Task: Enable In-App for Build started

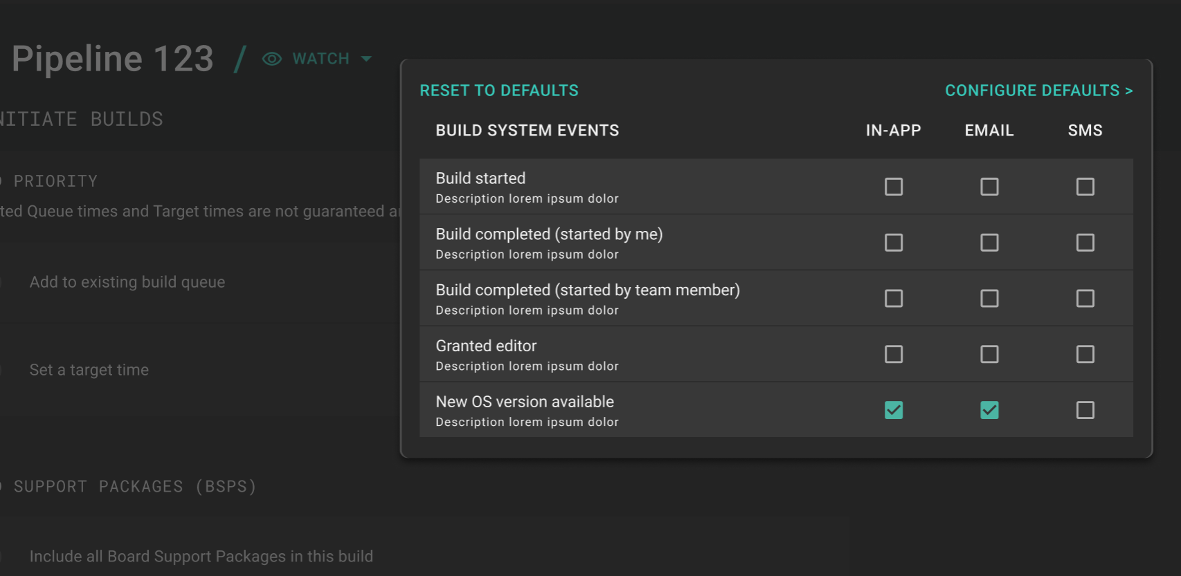Action: pyautogui.click(x=893, y=187)
